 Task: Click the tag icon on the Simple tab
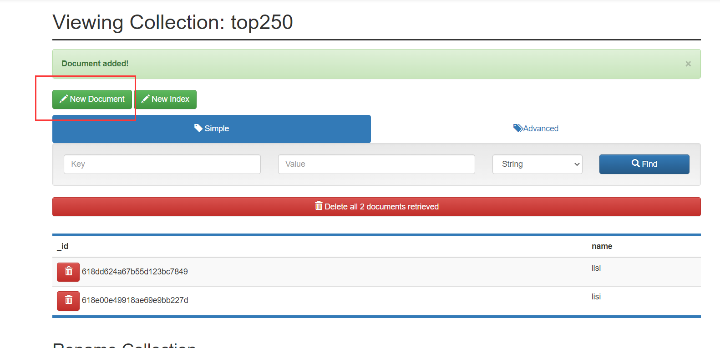198,128
